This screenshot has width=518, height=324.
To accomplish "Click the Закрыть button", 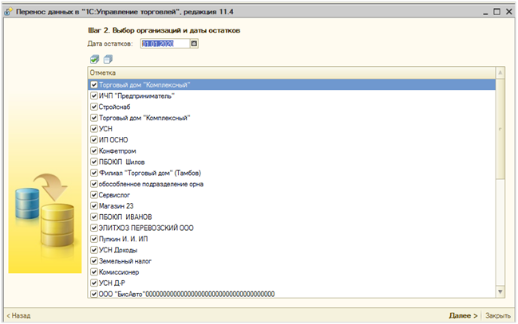I will tap(498, 315).
